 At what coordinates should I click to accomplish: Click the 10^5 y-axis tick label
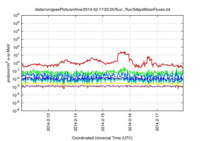16,24
